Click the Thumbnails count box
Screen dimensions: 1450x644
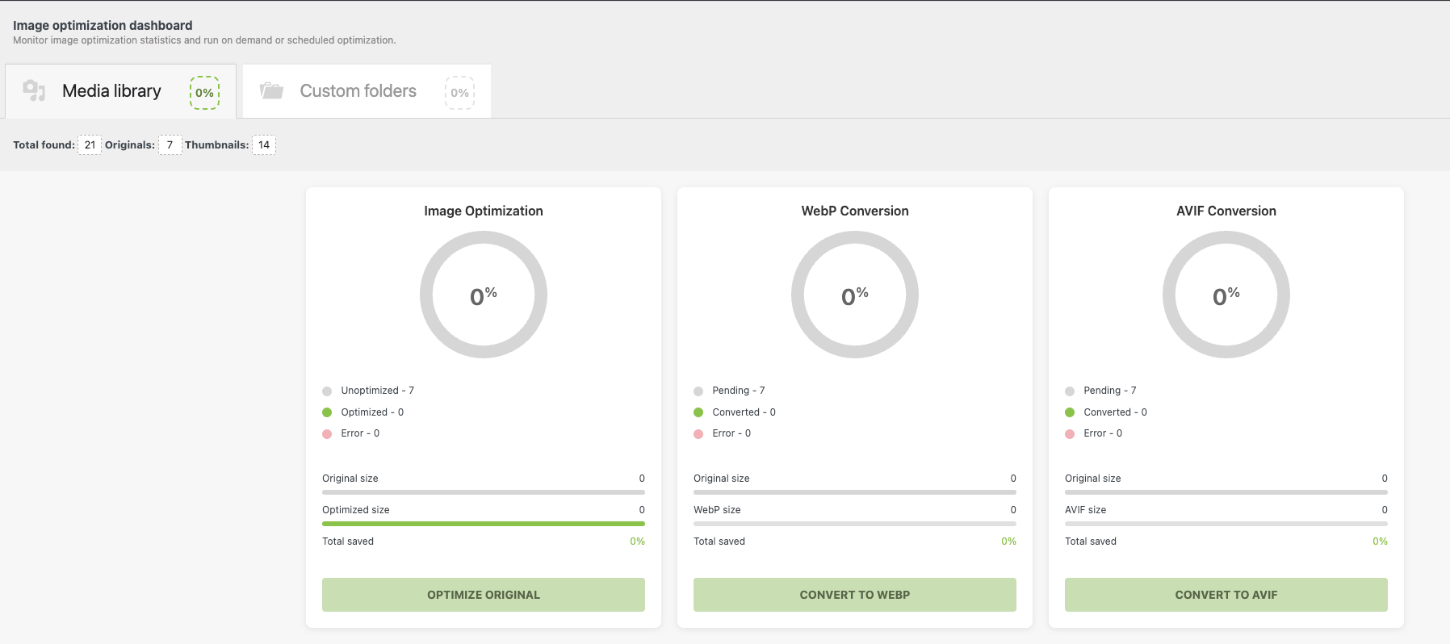tap(264, 145)
